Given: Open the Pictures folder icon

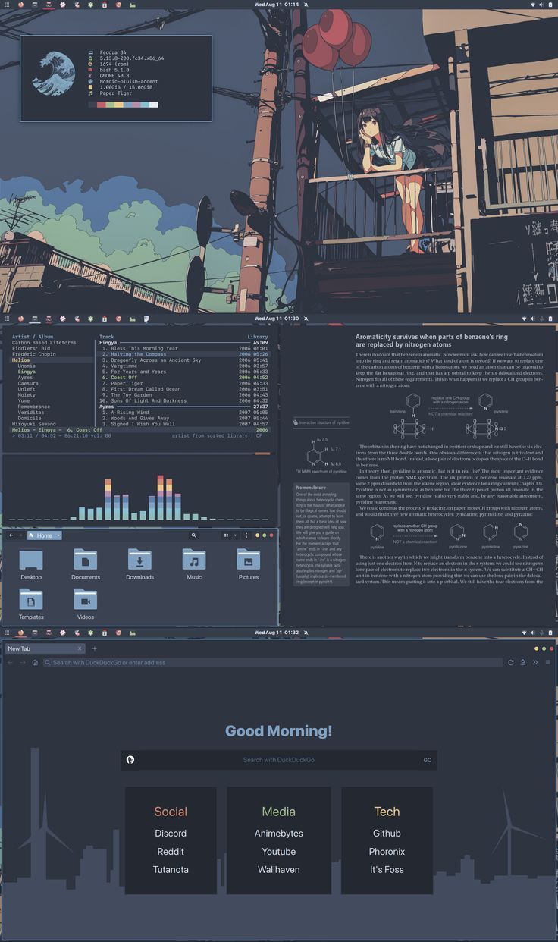Looking at the screenshot, I should click(248, 560).
